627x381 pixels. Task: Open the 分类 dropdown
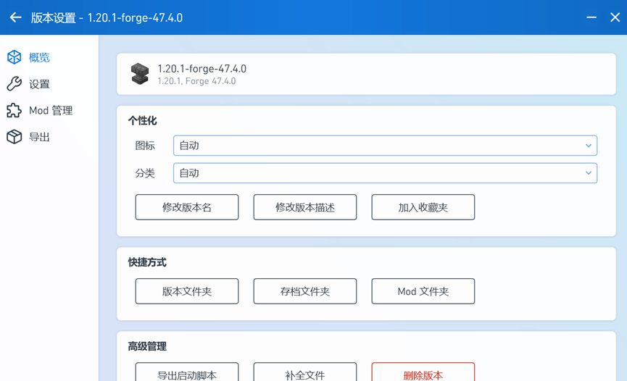(x=385, y=173)
